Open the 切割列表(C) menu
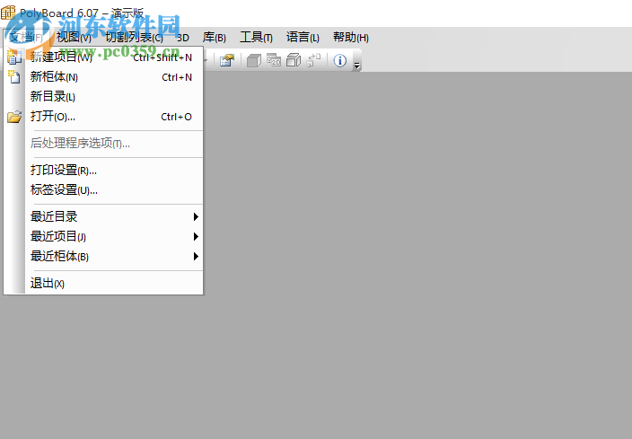Viewport: 632px width, 439px height. (134, 38)
